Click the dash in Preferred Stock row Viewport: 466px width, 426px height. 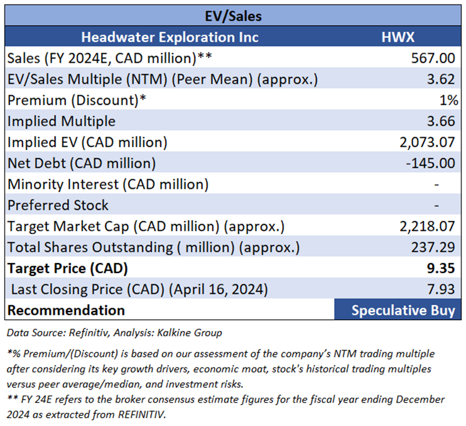point(436,206)
